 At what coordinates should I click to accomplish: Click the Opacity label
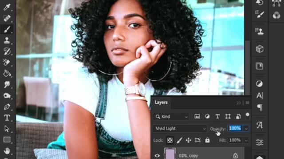pos(218,129)
